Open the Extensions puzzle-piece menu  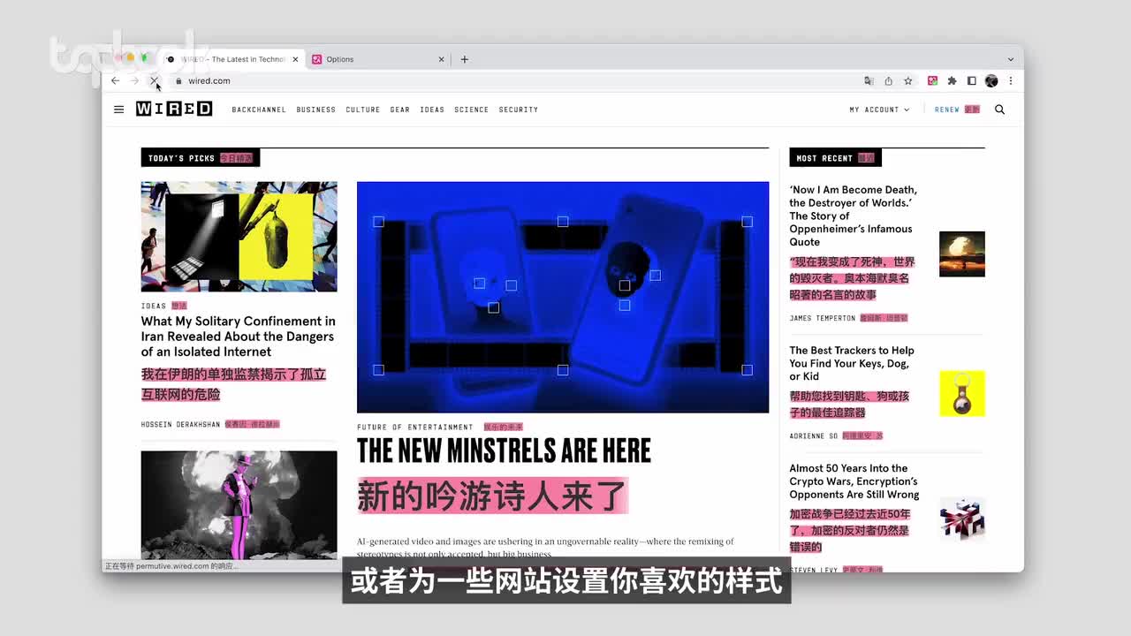point(952,81)
